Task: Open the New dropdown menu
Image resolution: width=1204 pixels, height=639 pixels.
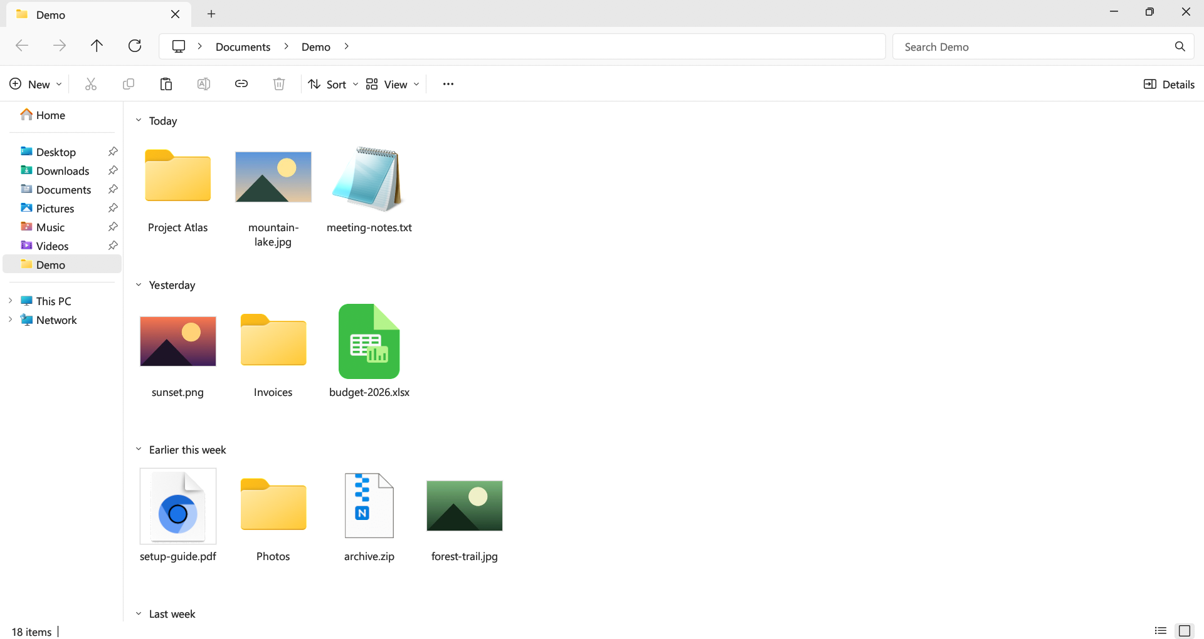Action: coord(36,84)
